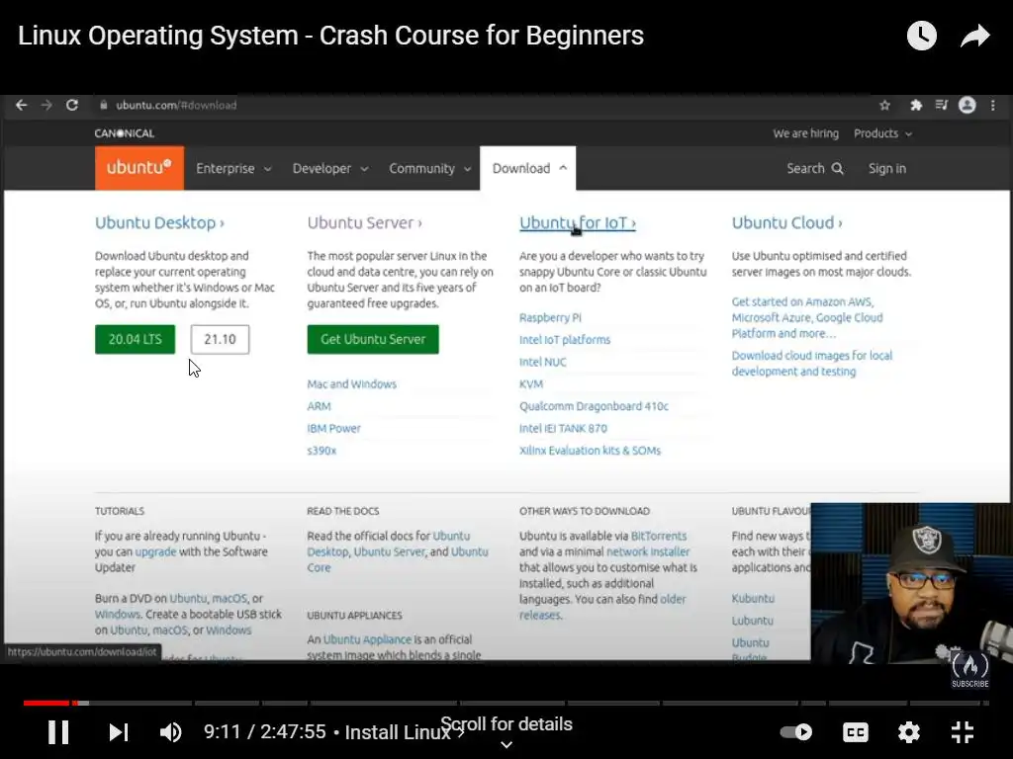Open Xilinx Evaluation kits & SOMs link
1013x759 pixels.
[x=590, y=451]
